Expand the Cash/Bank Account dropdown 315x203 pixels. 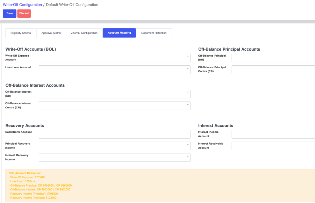[114, 134]
